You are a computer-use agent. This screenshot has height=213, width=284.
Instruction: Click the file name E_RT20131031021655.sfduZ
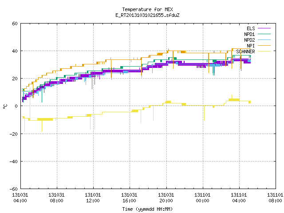[147, 15]
